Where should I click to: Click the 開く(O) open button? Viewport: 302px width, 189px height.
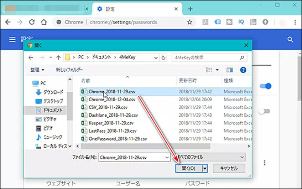coord(188,168)
